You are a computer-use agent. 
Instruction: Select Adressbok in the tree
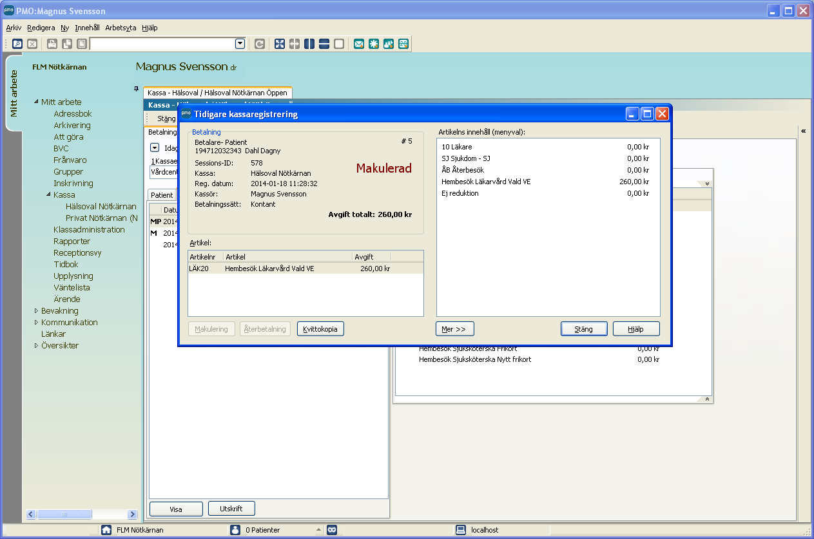pos(73,113)
